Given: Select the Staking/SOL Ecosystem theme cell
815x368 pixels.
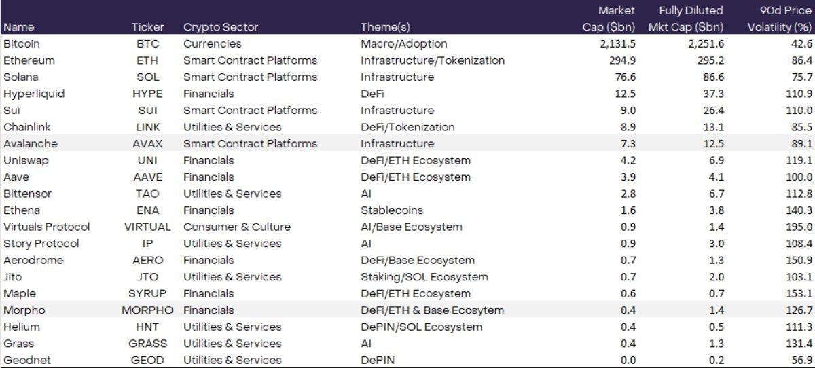Looking at the screenshot, I should [x=424, y=277].
